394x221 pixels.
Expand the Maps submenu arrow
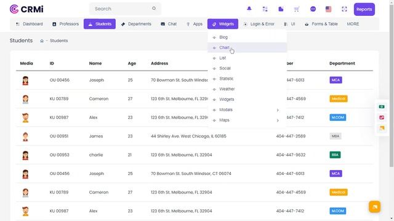278,120
